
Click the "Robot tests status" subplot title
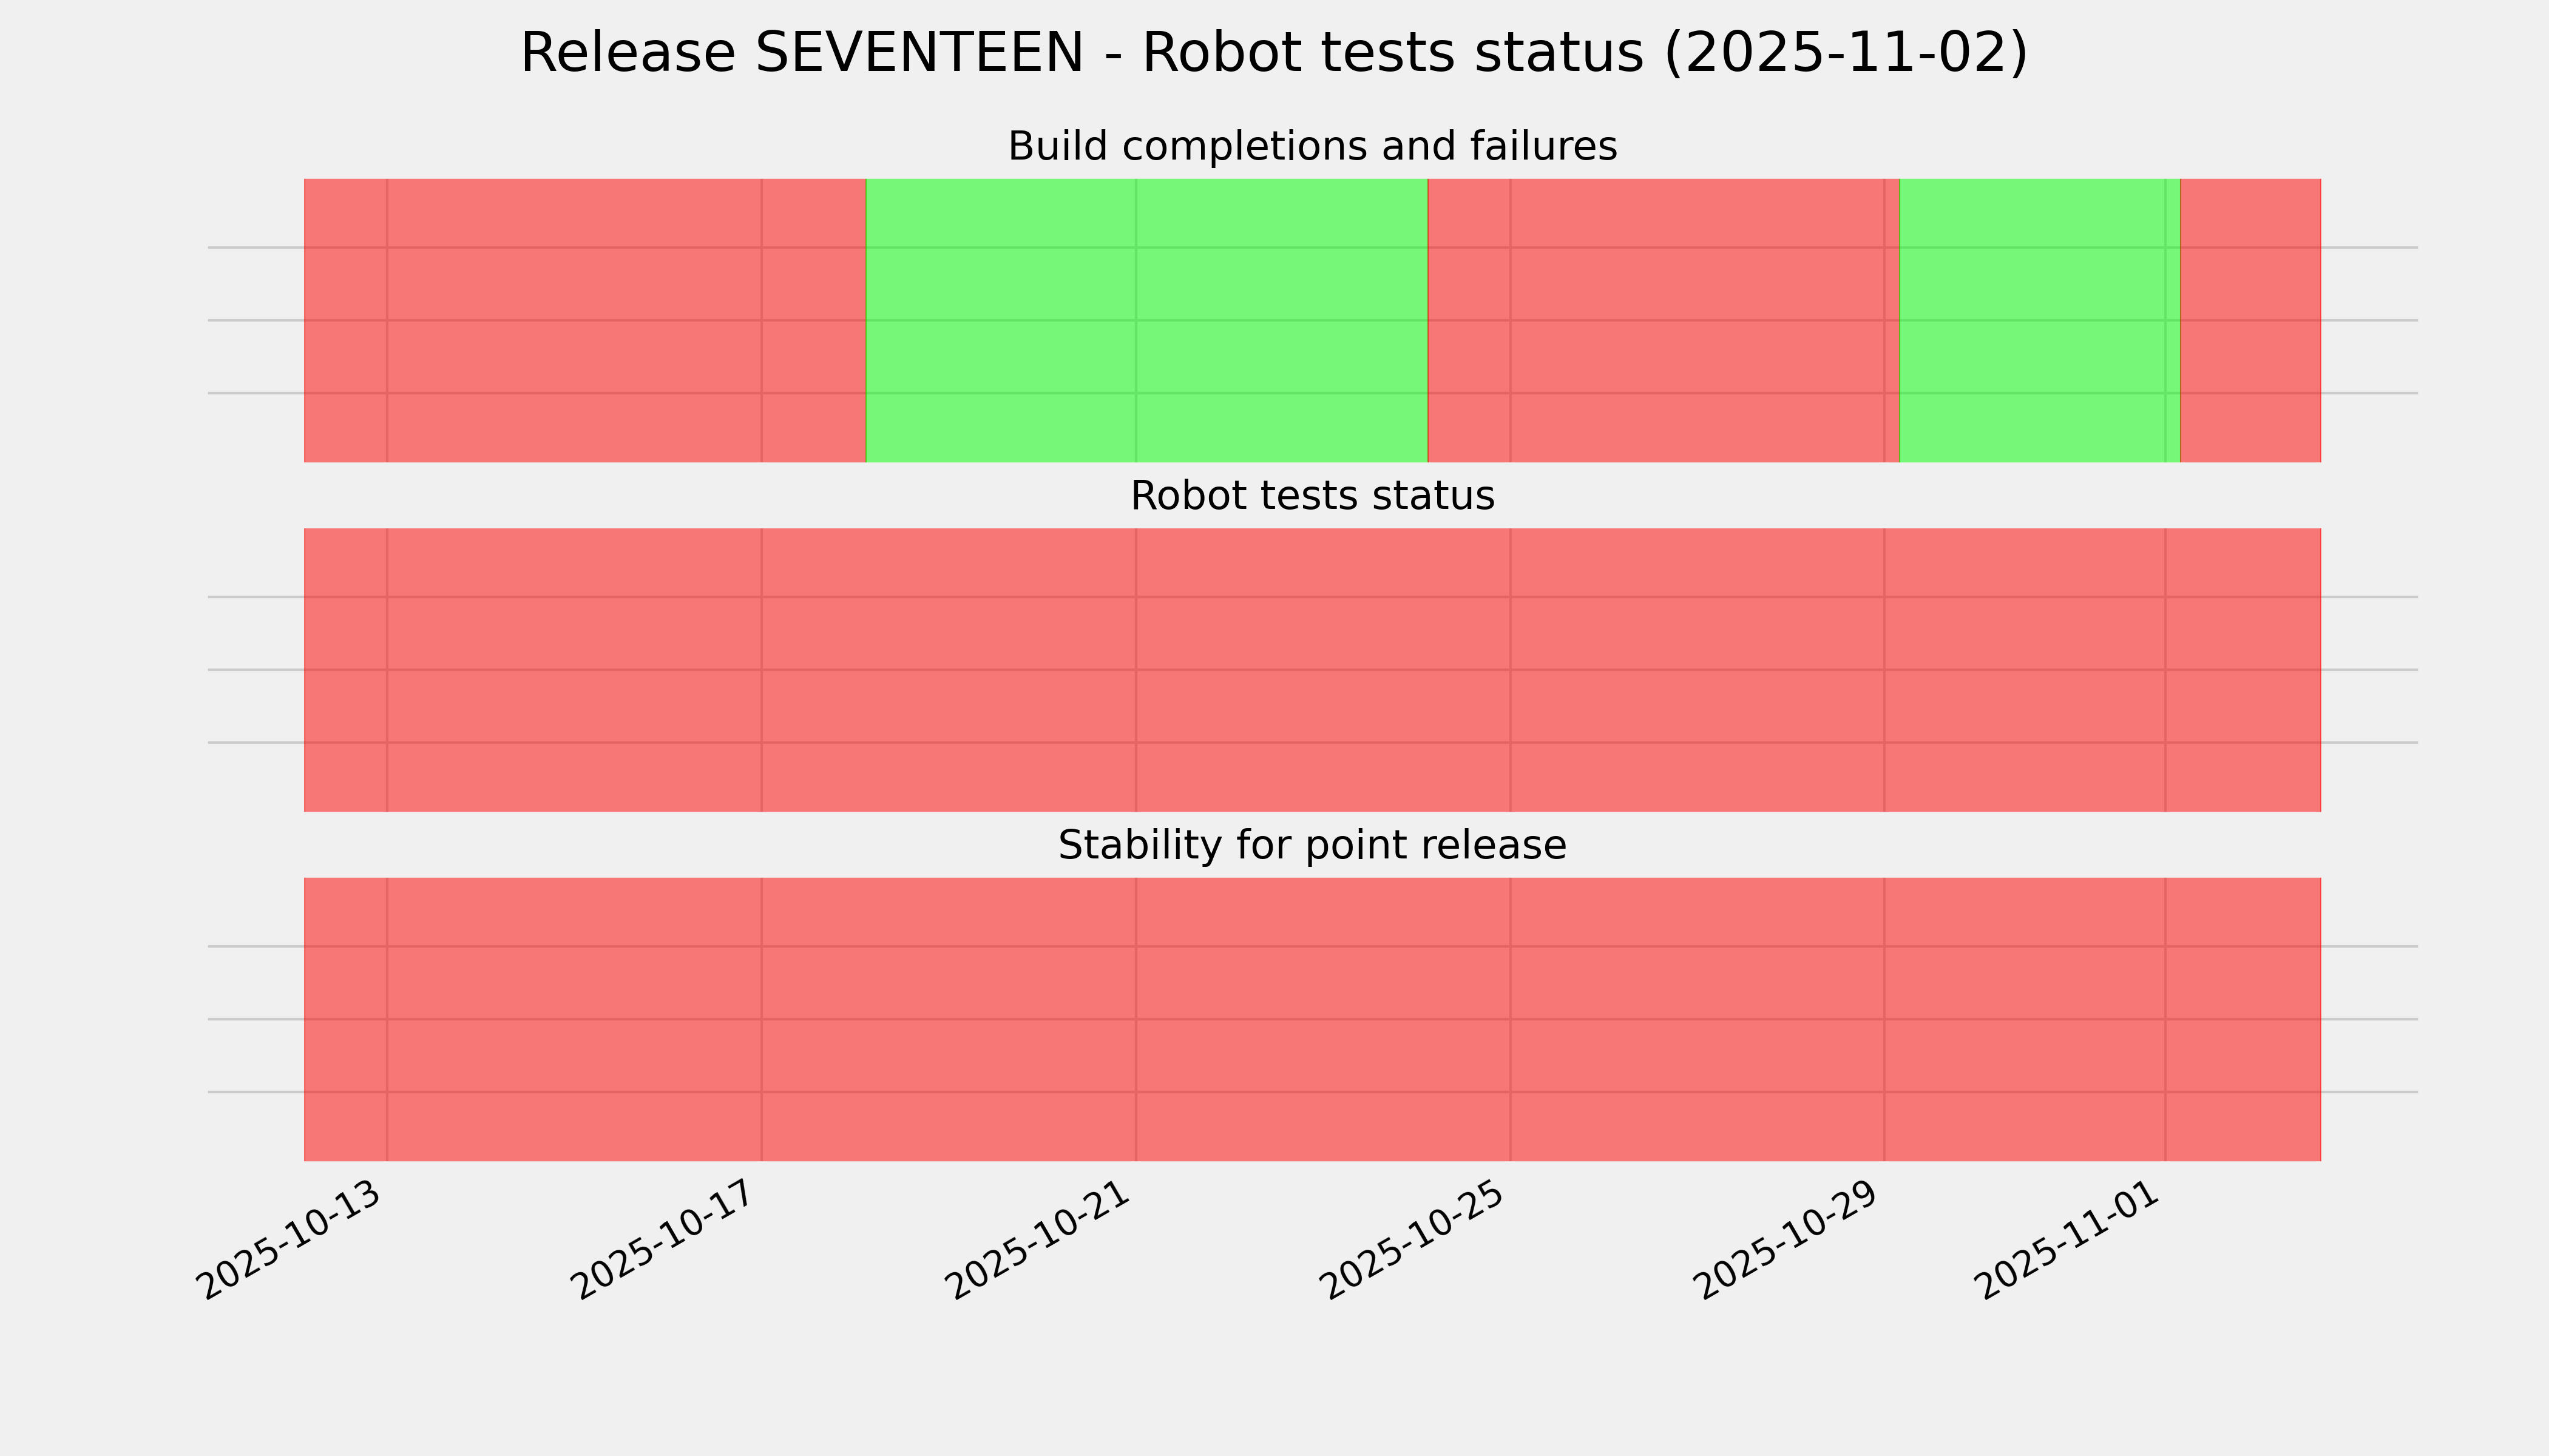point(1312,496)
